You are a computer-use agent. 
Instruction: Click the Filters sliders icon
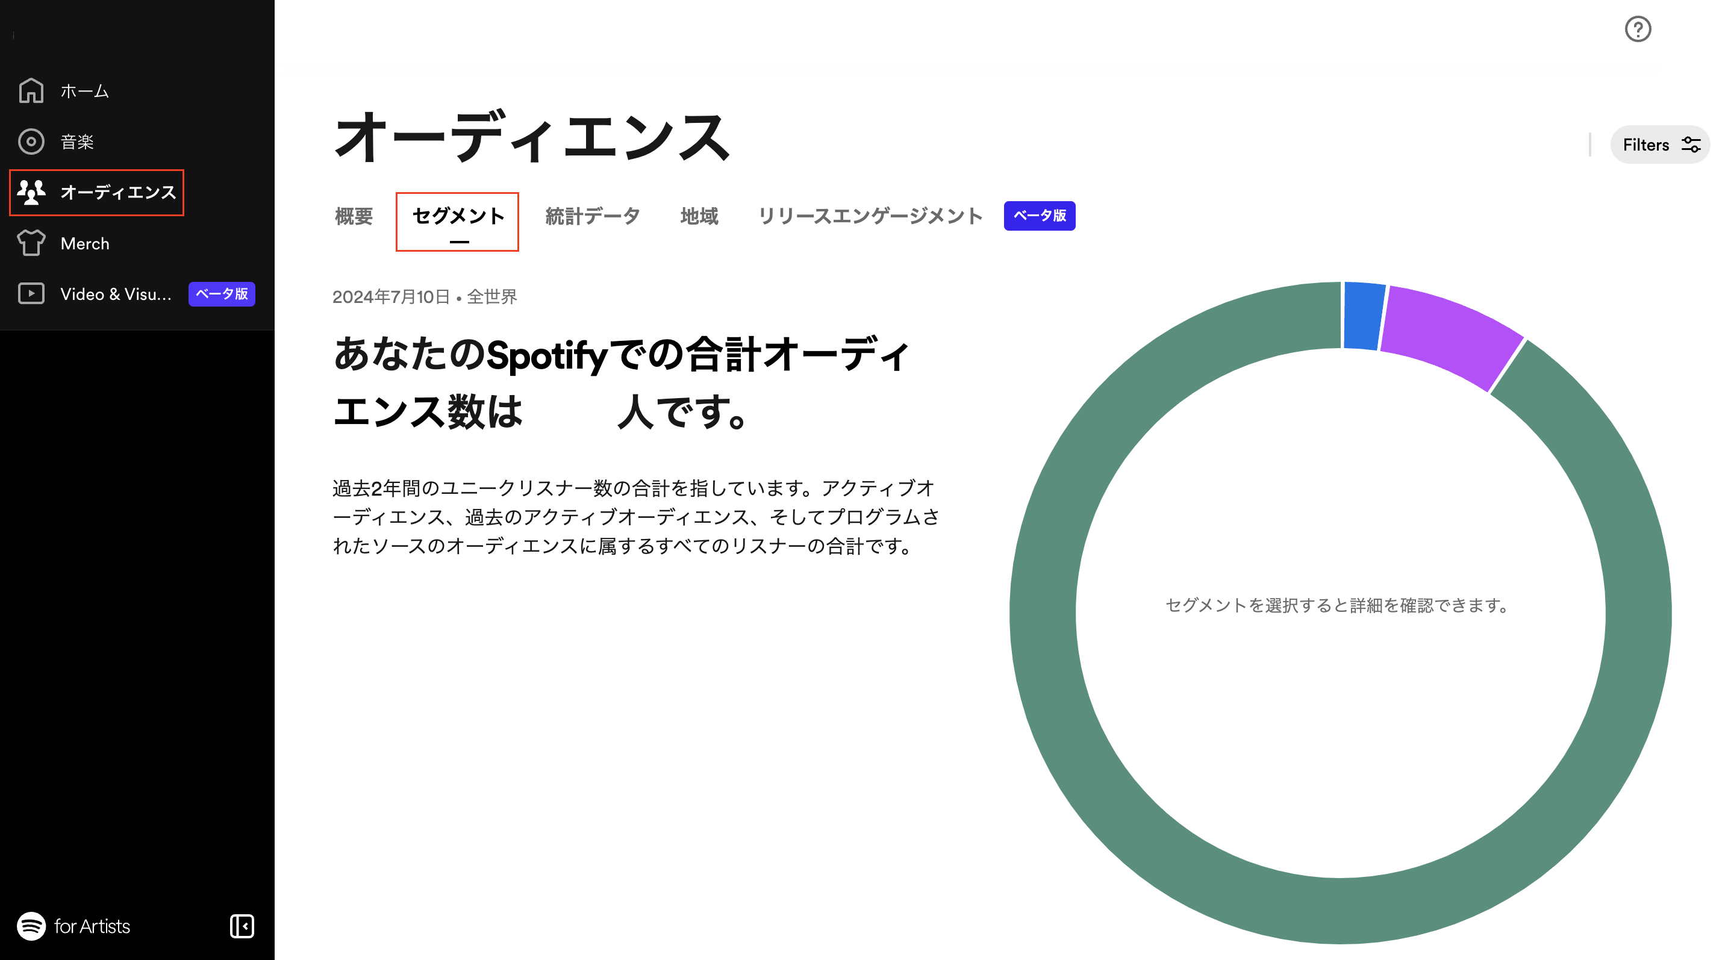coord(1690,145)
